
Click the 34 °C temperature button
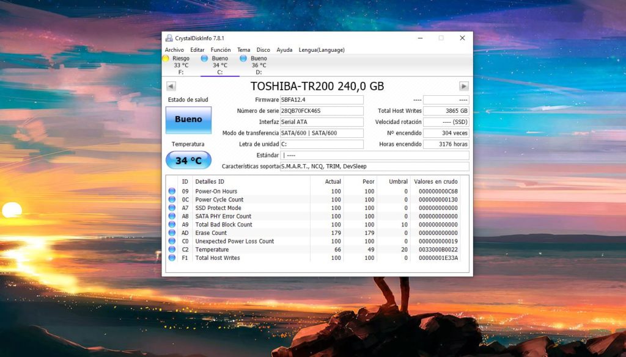coord(188,160)
